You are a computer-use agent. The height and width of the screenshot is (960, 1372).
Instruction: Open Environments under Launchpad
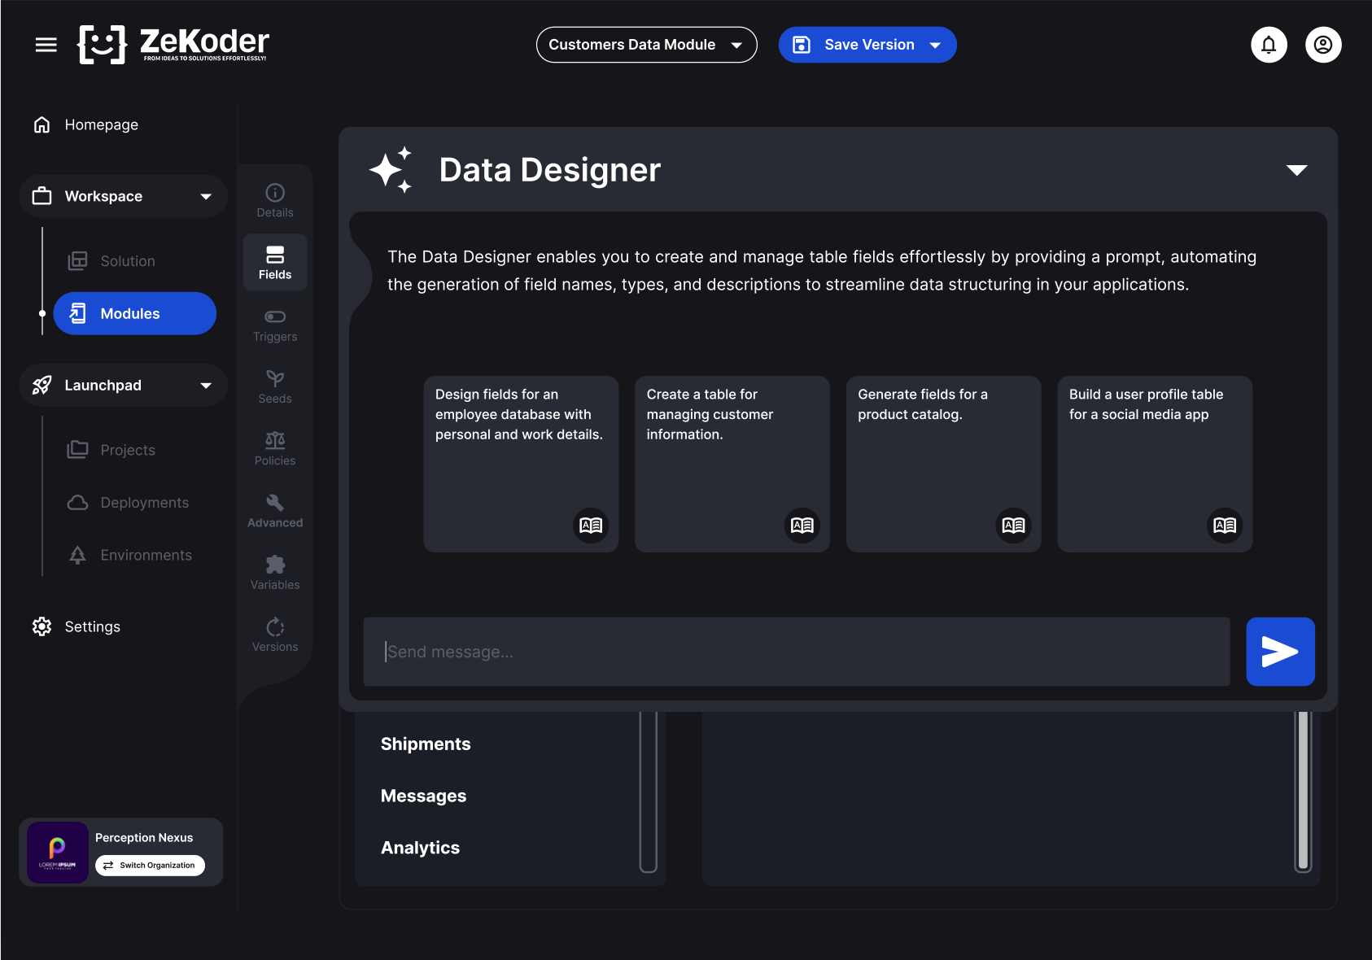pyautogui.click(x=130, y=555)
